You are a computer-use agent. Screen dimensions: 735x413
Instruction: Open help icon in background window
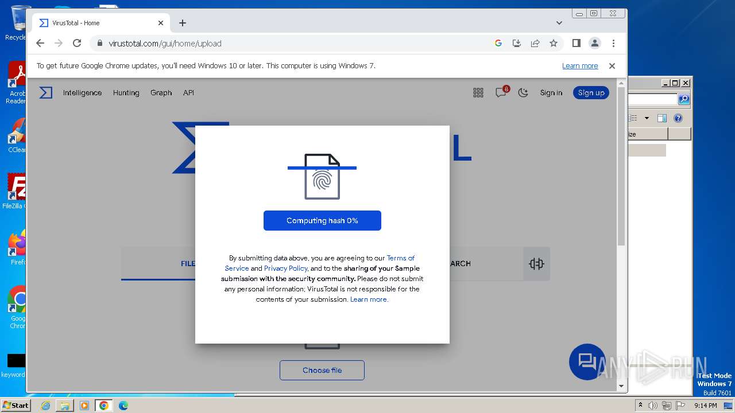pos(678,118)
